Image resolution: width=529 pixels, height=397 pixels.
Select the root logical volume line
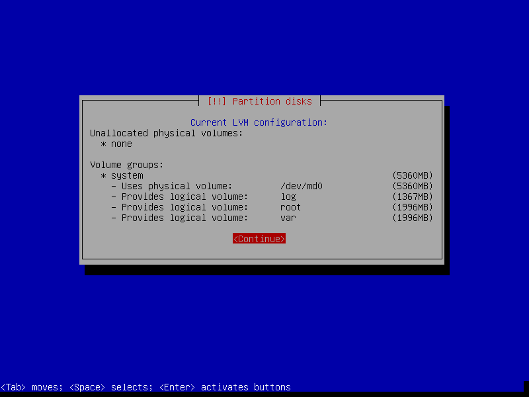pos(290,207)
